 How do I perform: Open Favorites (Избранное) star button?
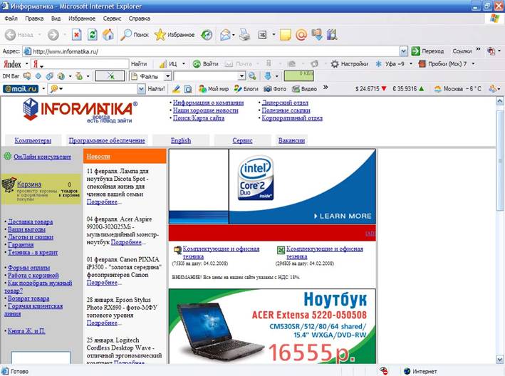pos(175,34)
